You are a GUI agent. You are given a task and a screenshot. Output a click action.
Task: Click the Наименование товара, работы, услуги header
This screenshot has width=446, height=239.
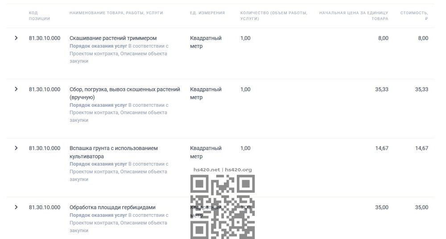[x=116, y=13]
